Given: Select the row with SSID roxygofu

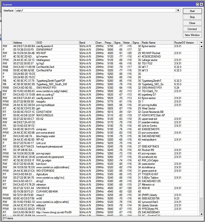Looking at the screenshot, I should coord(101,102).
